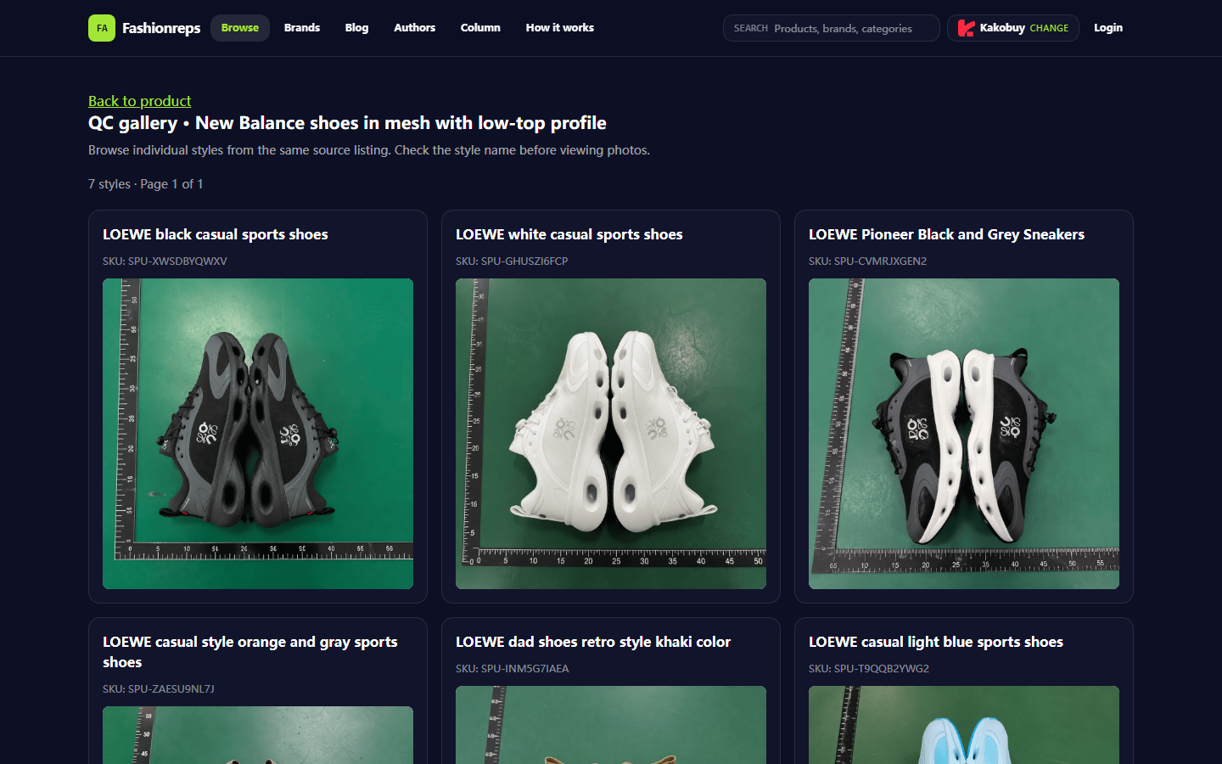Open LOEWE black casual sports shoes title

216,234
